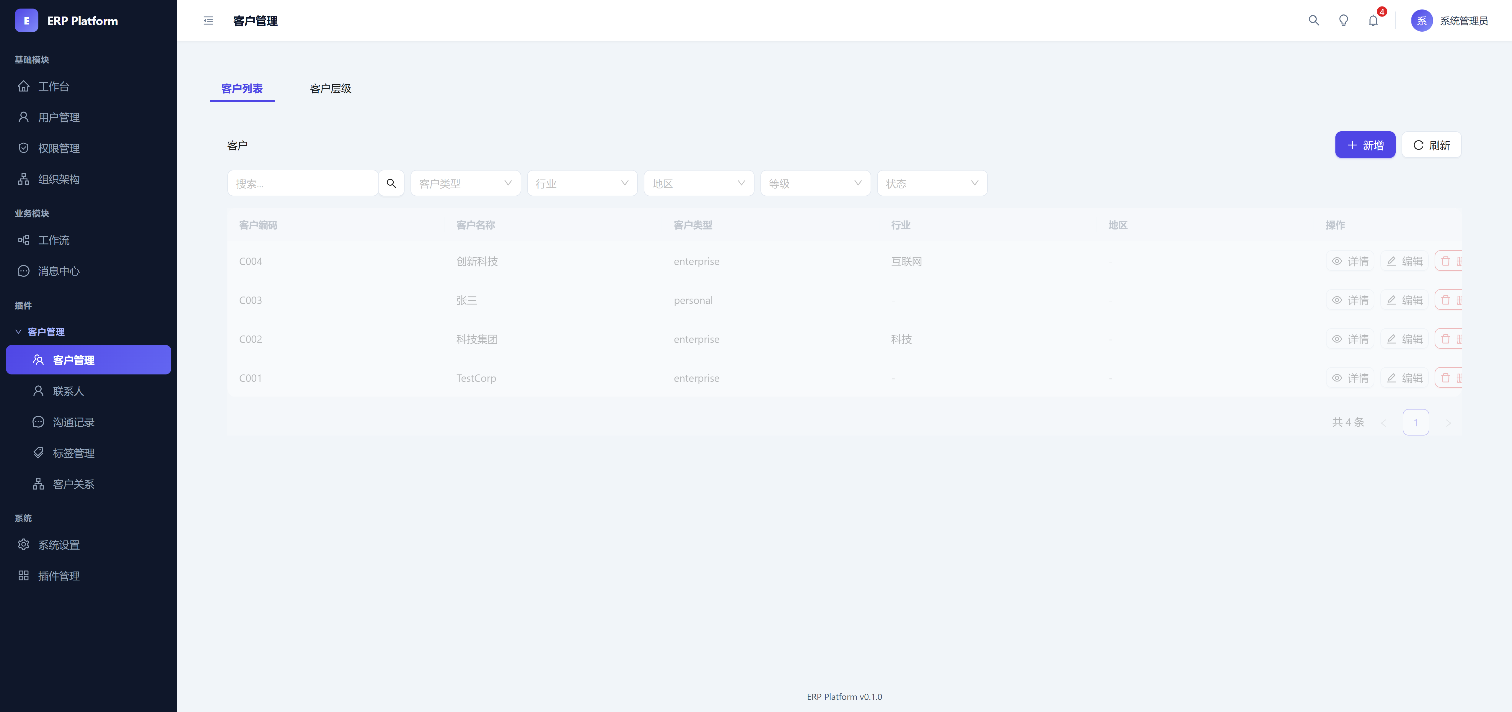This screenshot has width=1512, height=712.
Task: Open 消息中心 in the sidebar
Action: pos(59,271)
